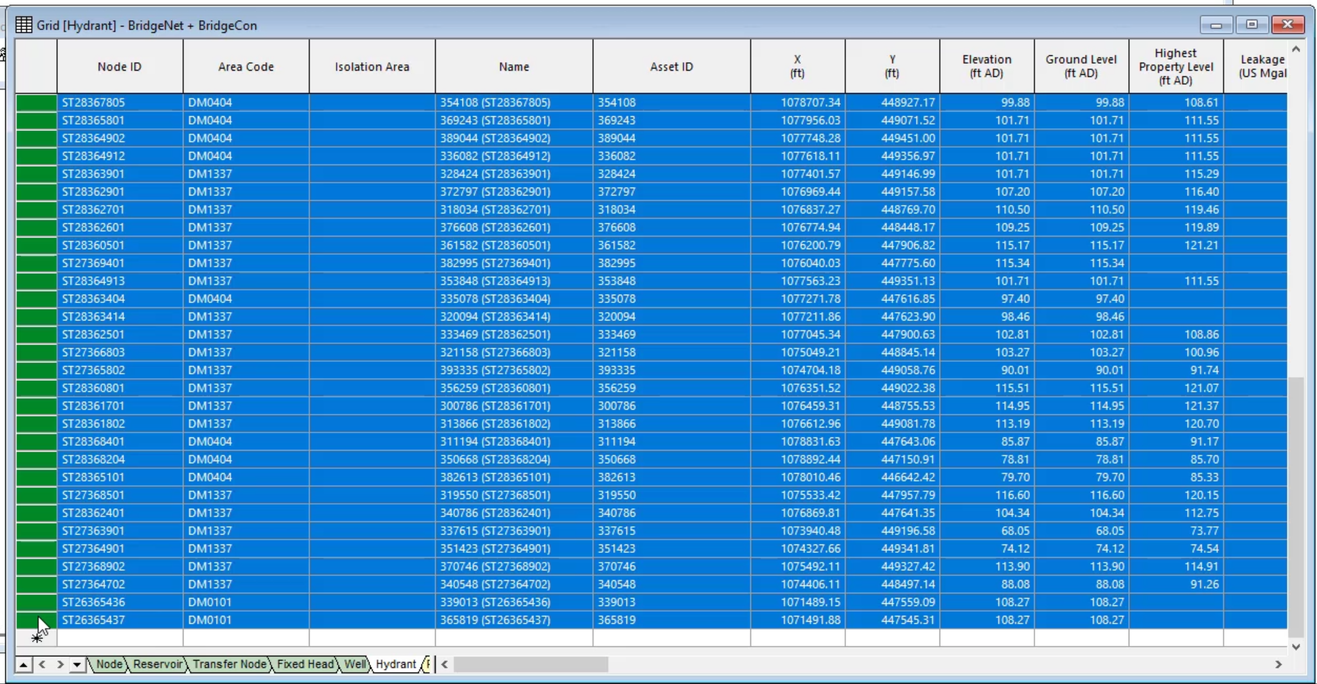The width and height of the screenshot is (1317, 684).
Task: Click X value 1076837.27
Action: [x=797, y=210]
